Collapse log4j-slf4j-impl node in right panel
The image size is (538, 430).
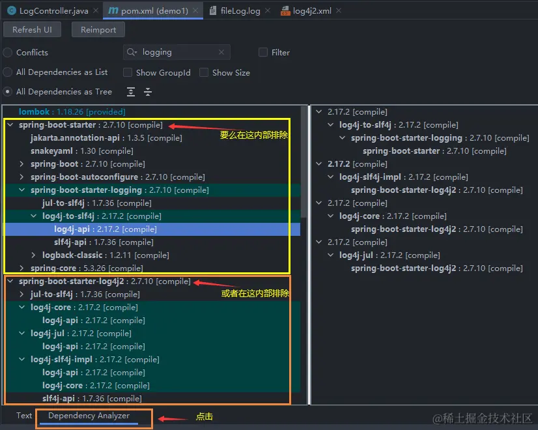(331, 177)
